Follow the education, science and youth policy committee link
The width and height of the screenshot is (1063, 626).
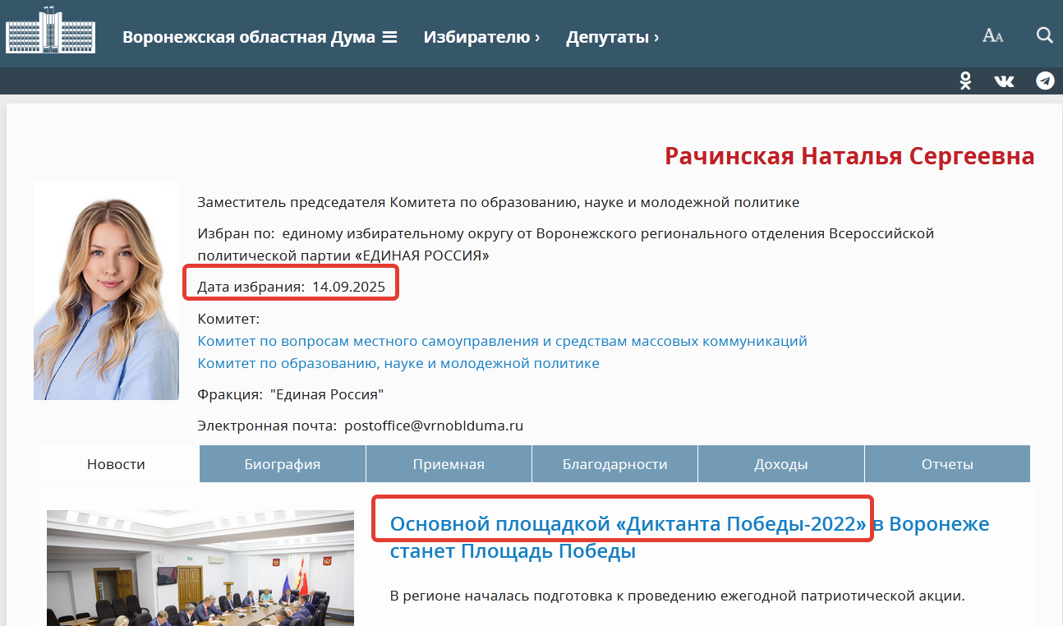398,363
